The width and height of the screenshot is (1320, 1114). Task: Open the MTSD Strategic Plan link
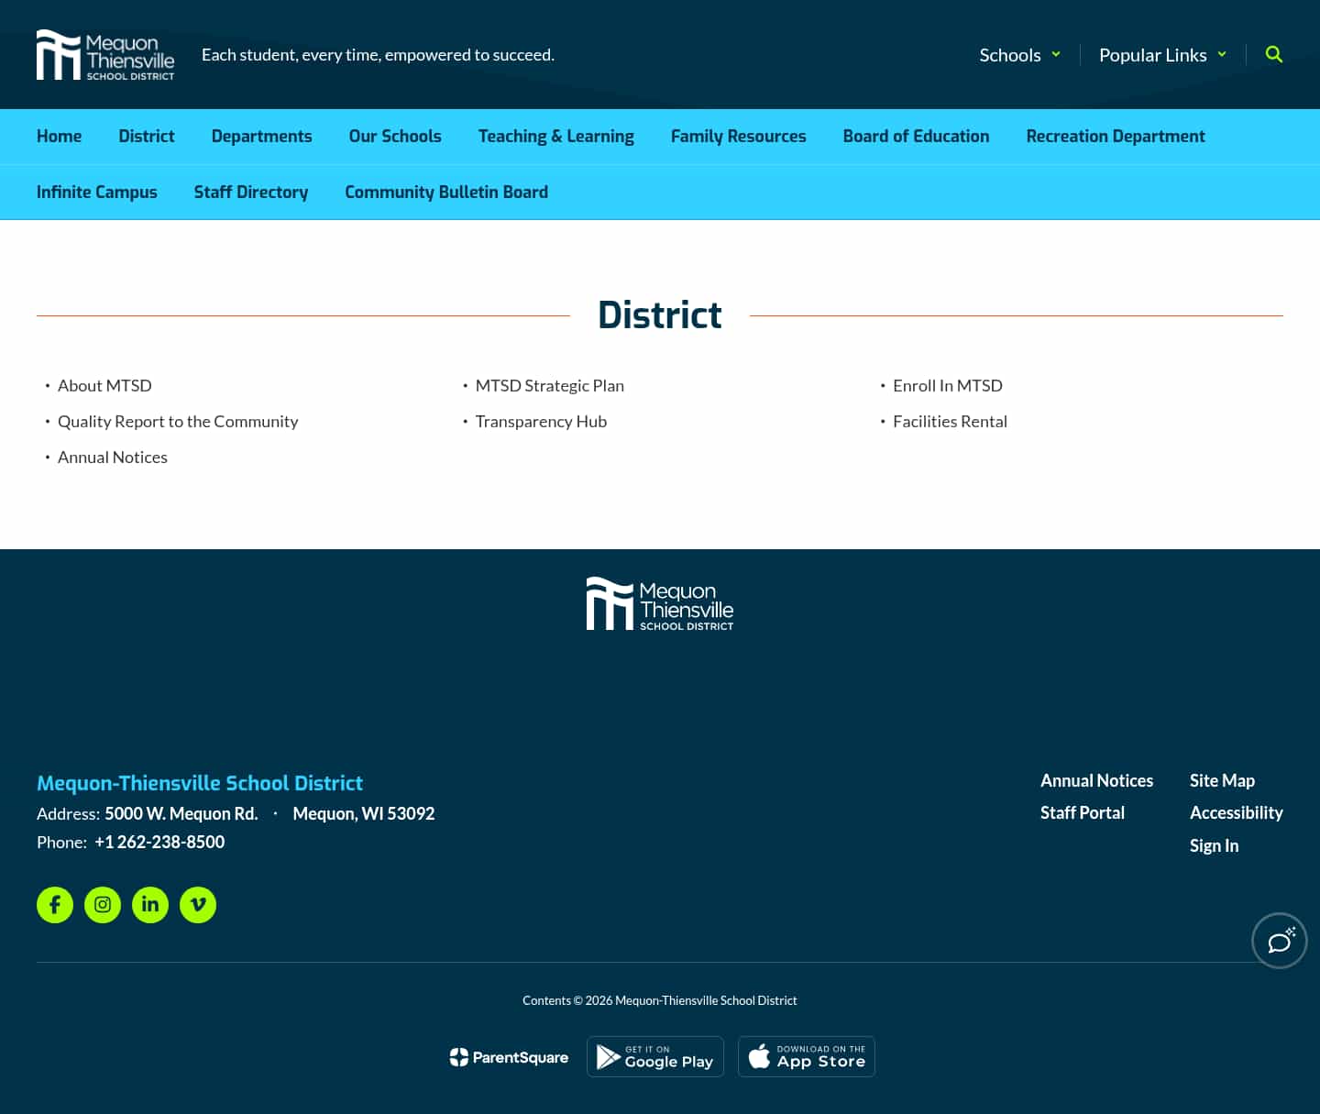(x=550, y=386)
